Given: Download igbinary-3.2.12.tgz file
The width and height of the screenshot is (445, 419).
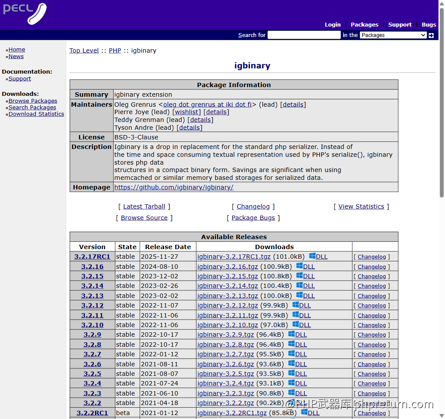Looking at the screenshot, I should [228, 305].
